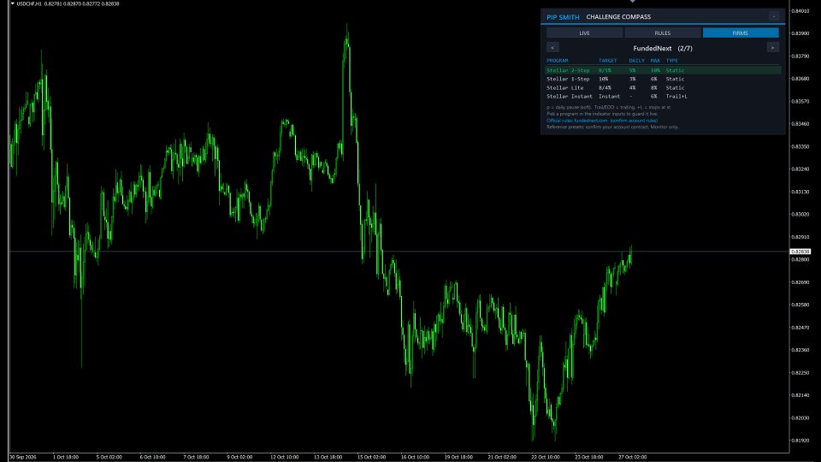Click the Trail+L type of Stellar Instant
The height and width of the screenshot is (462, 821).
click(x=676, y=97)
